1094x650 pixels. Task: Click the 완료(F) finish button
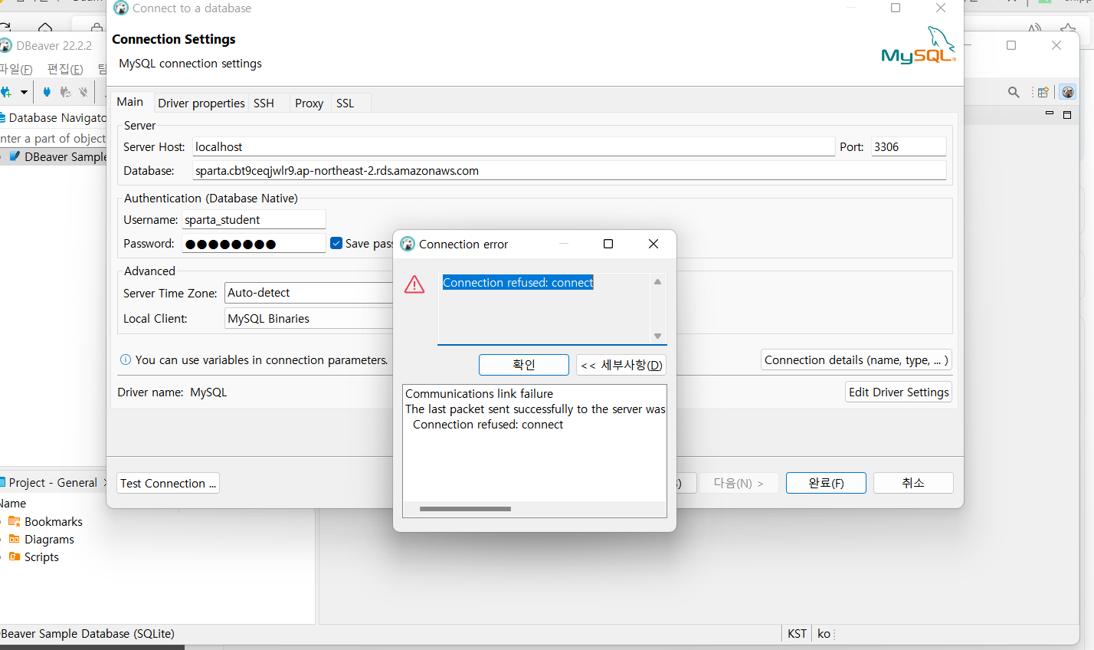point(826,483)
